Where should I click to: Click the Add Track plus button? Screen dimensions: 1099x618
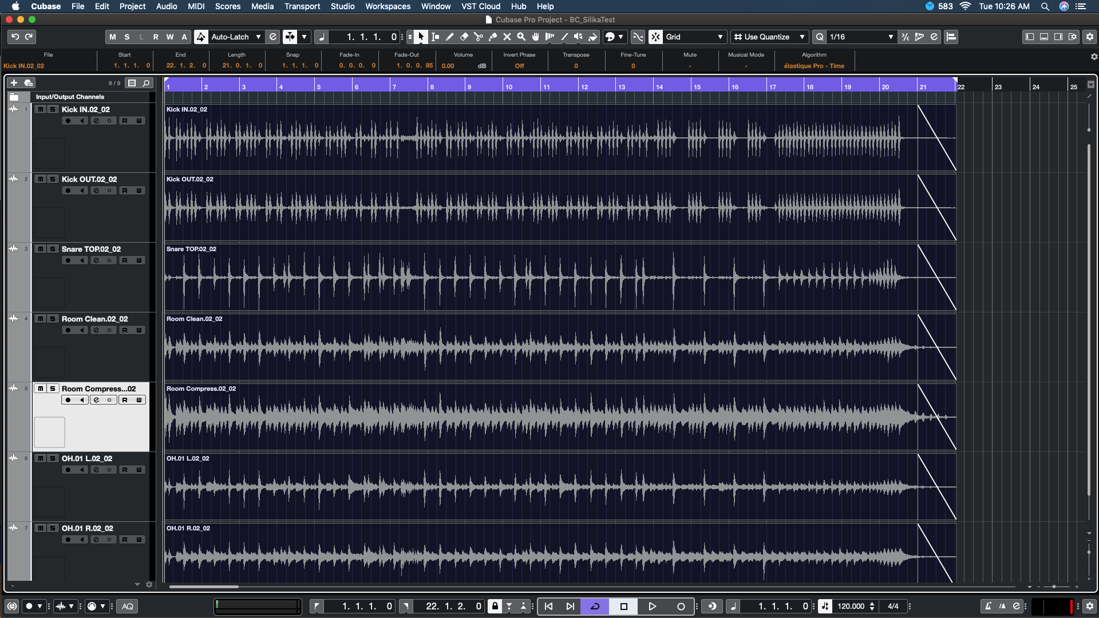(14, 83)
